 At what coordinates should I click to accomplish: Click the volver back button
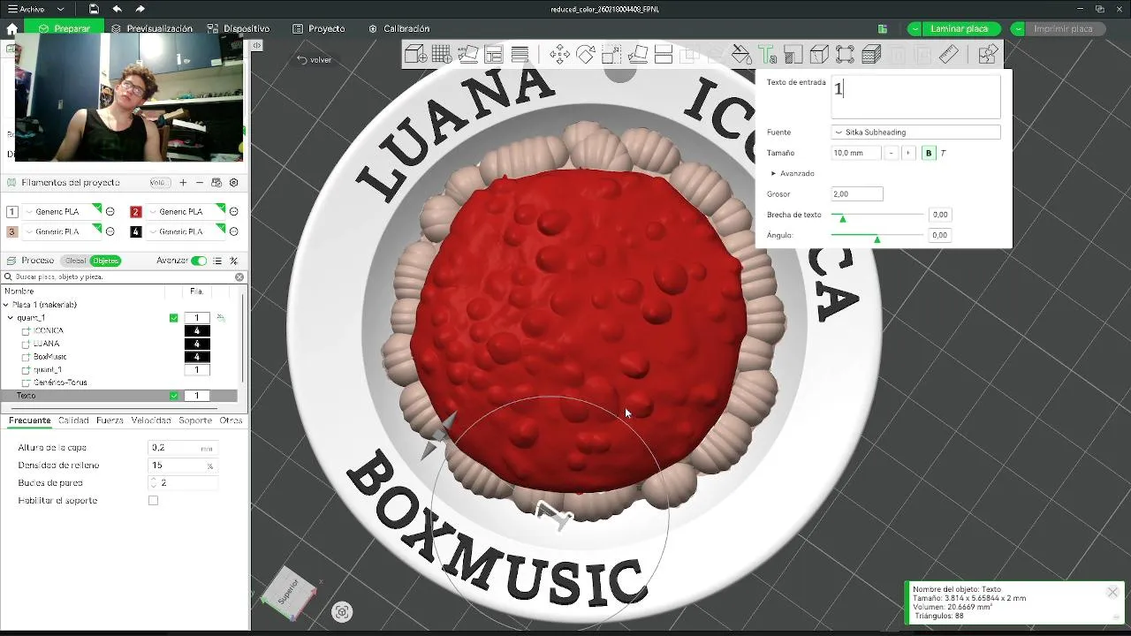[x=315, y=60]
